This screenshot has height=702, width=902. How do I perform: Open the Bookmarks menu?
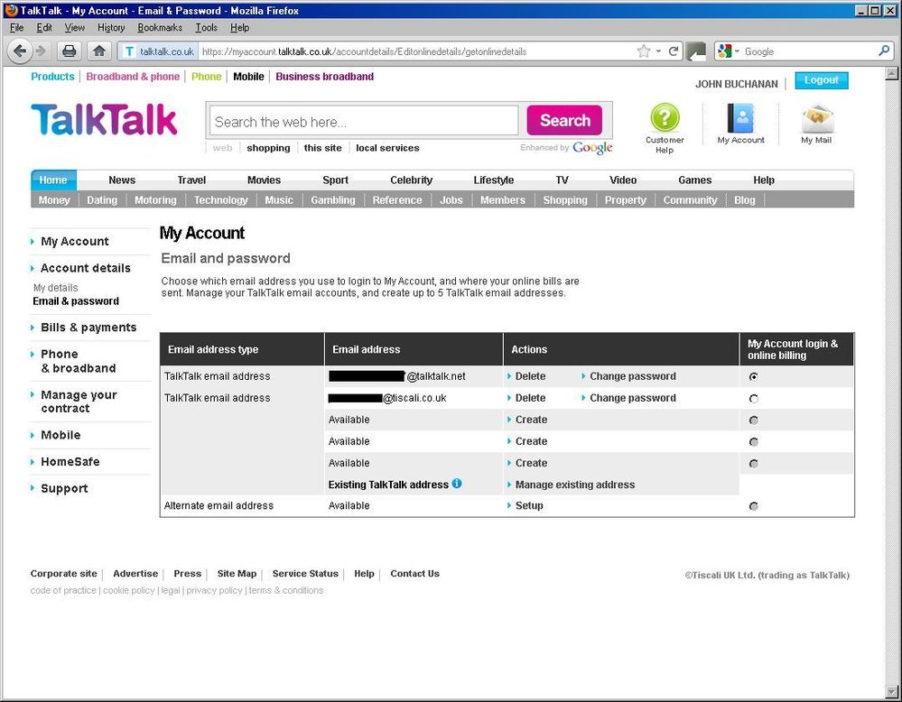(159, 27)
